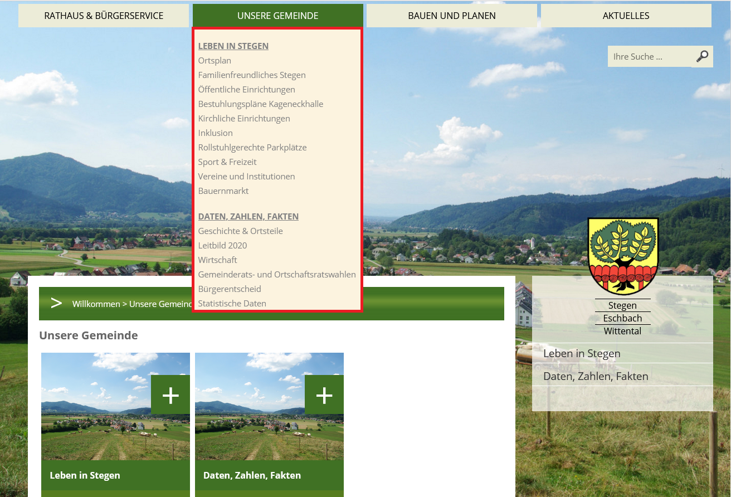The height and width of the screenshot is (497, 731).
Task: Select Leben in Stegen in the sidebar
Action: coord(582,353)
